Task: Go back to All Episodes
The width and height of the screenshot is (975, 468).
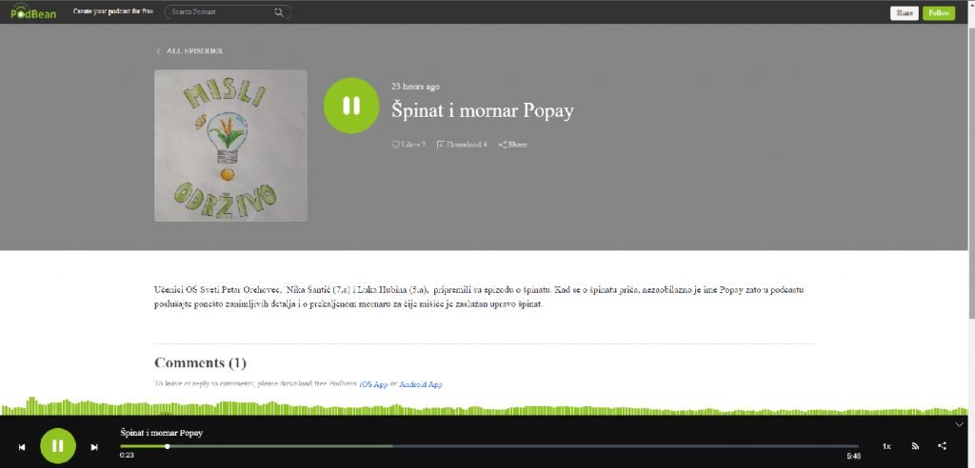Action: [189, 51]
